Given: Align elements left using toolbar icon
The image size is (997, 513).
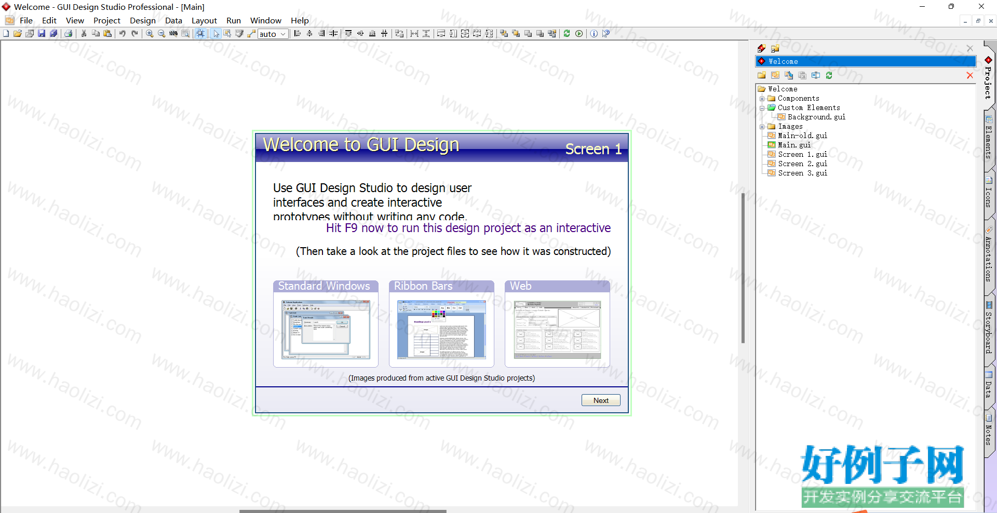Looking at the screenshot, I should click(x=298, y=34).
